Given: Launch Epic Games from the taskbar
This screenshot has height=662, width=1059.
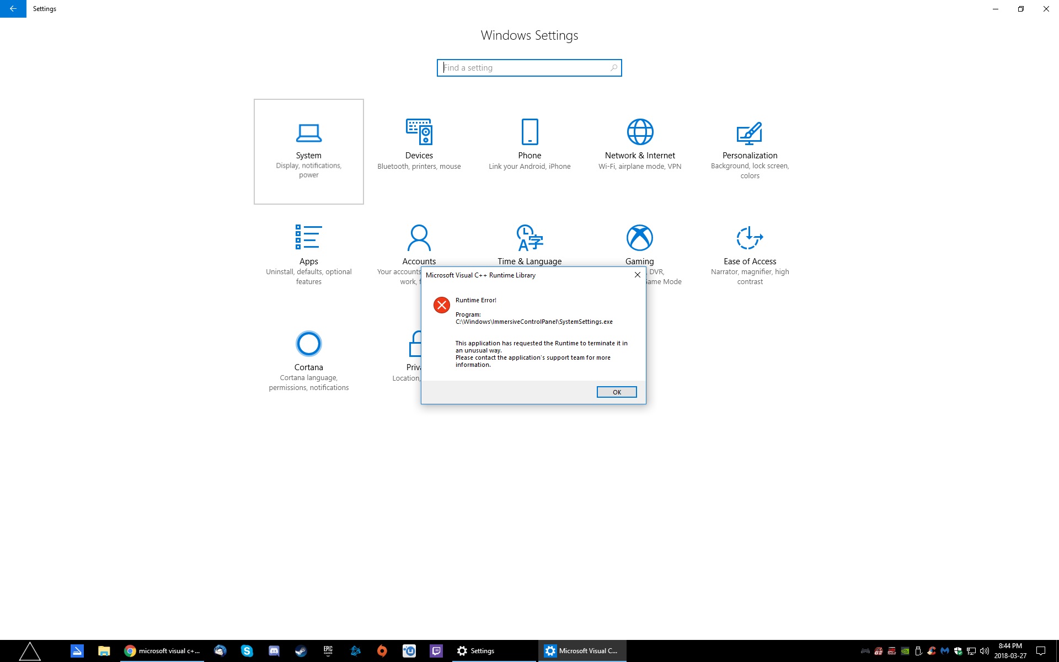Looking at the screenshot, I should point(328,651).
